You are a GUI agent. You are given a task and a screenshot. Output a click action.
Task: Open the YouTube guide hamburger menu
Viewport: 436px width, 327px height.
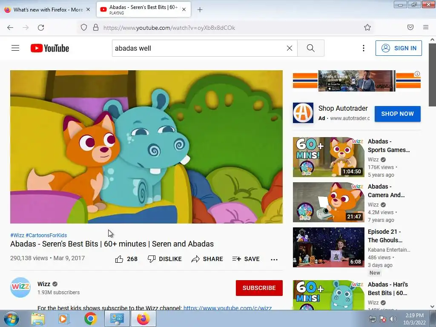pos(15,48)
